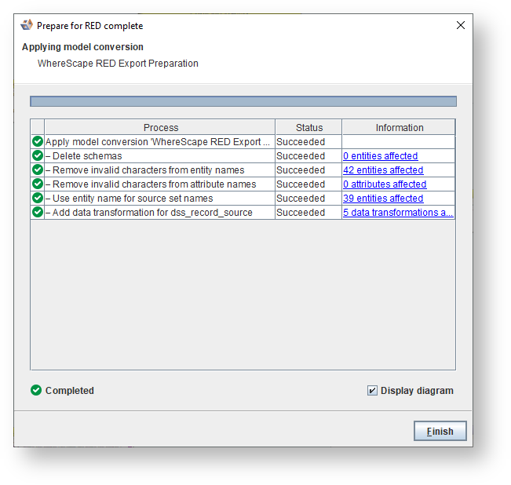
Task: Toggle the Display diagram checkbox
Action: click(372, 391)
